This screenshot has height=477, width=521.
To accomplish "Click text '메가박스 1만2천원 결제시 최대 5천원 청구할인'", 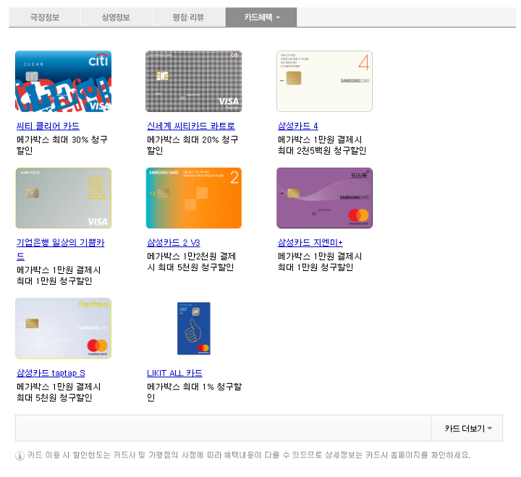I will [191, 262].
